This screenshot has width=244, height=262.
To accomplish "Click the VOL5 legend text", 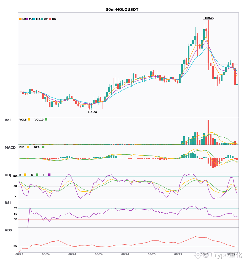I will 23,120.
